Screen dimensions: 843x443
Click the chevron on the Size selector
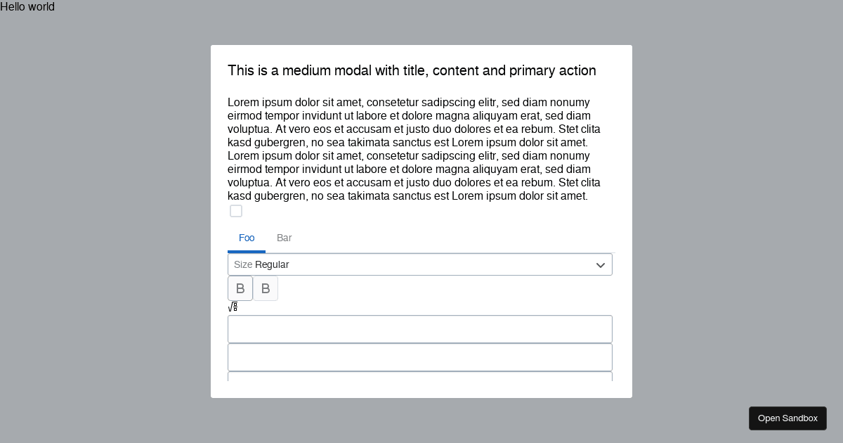601,264
